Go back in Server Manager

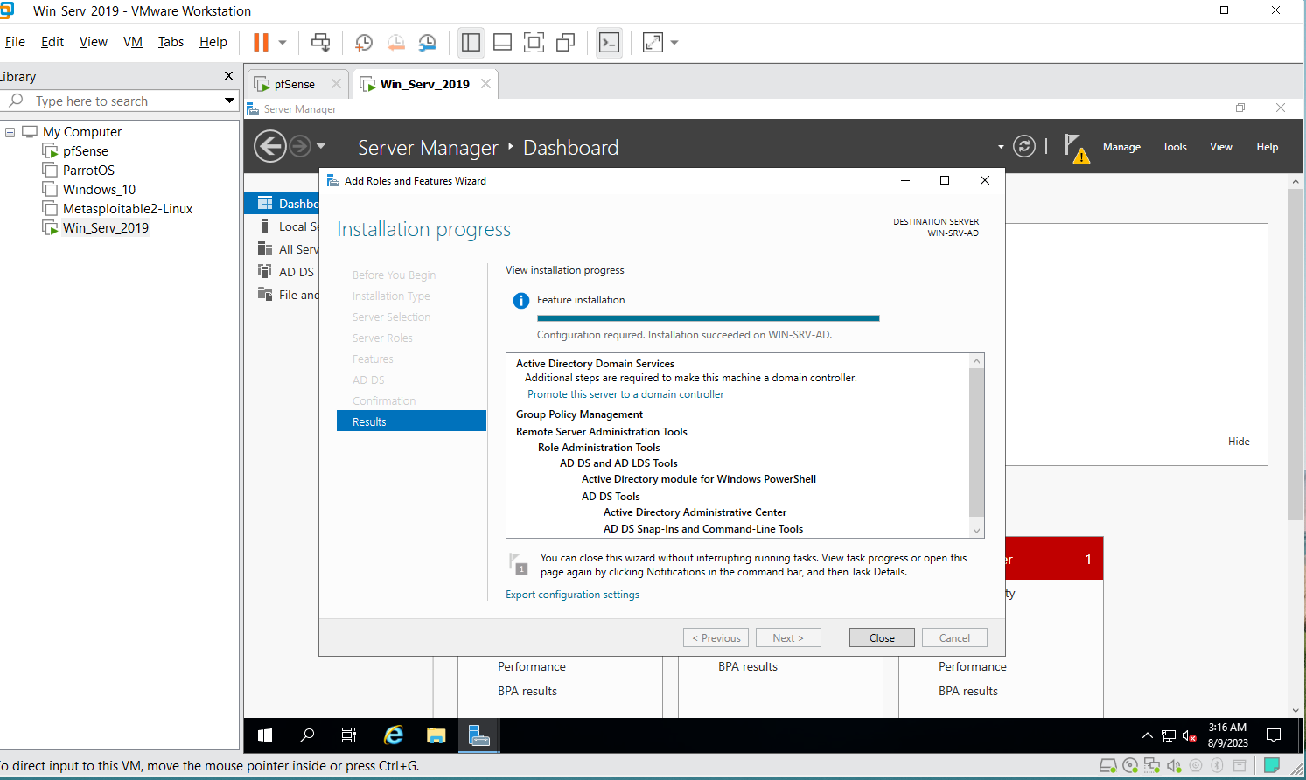point(270,146)
